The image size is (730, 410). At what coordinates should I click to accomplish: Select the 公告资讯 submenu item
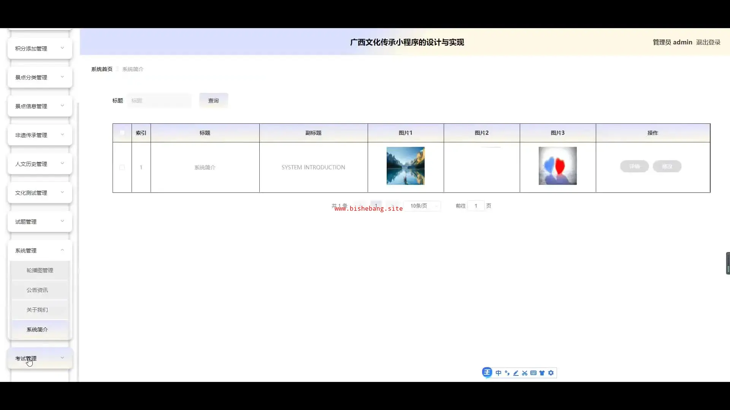37,290
